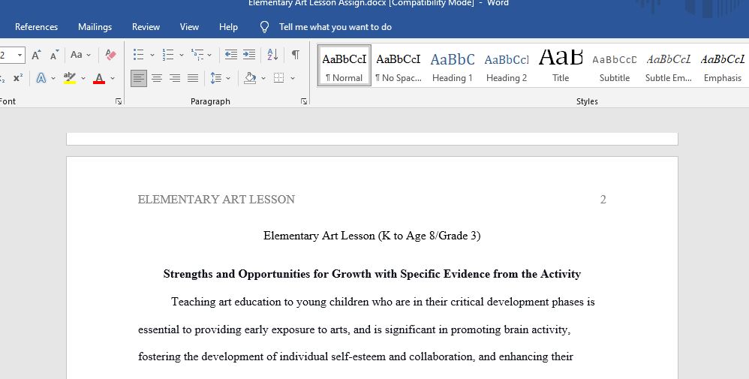Decrease font size with the Shrink Font icon
This screenshot has height=379, width=749.
[x=55, y=55]
